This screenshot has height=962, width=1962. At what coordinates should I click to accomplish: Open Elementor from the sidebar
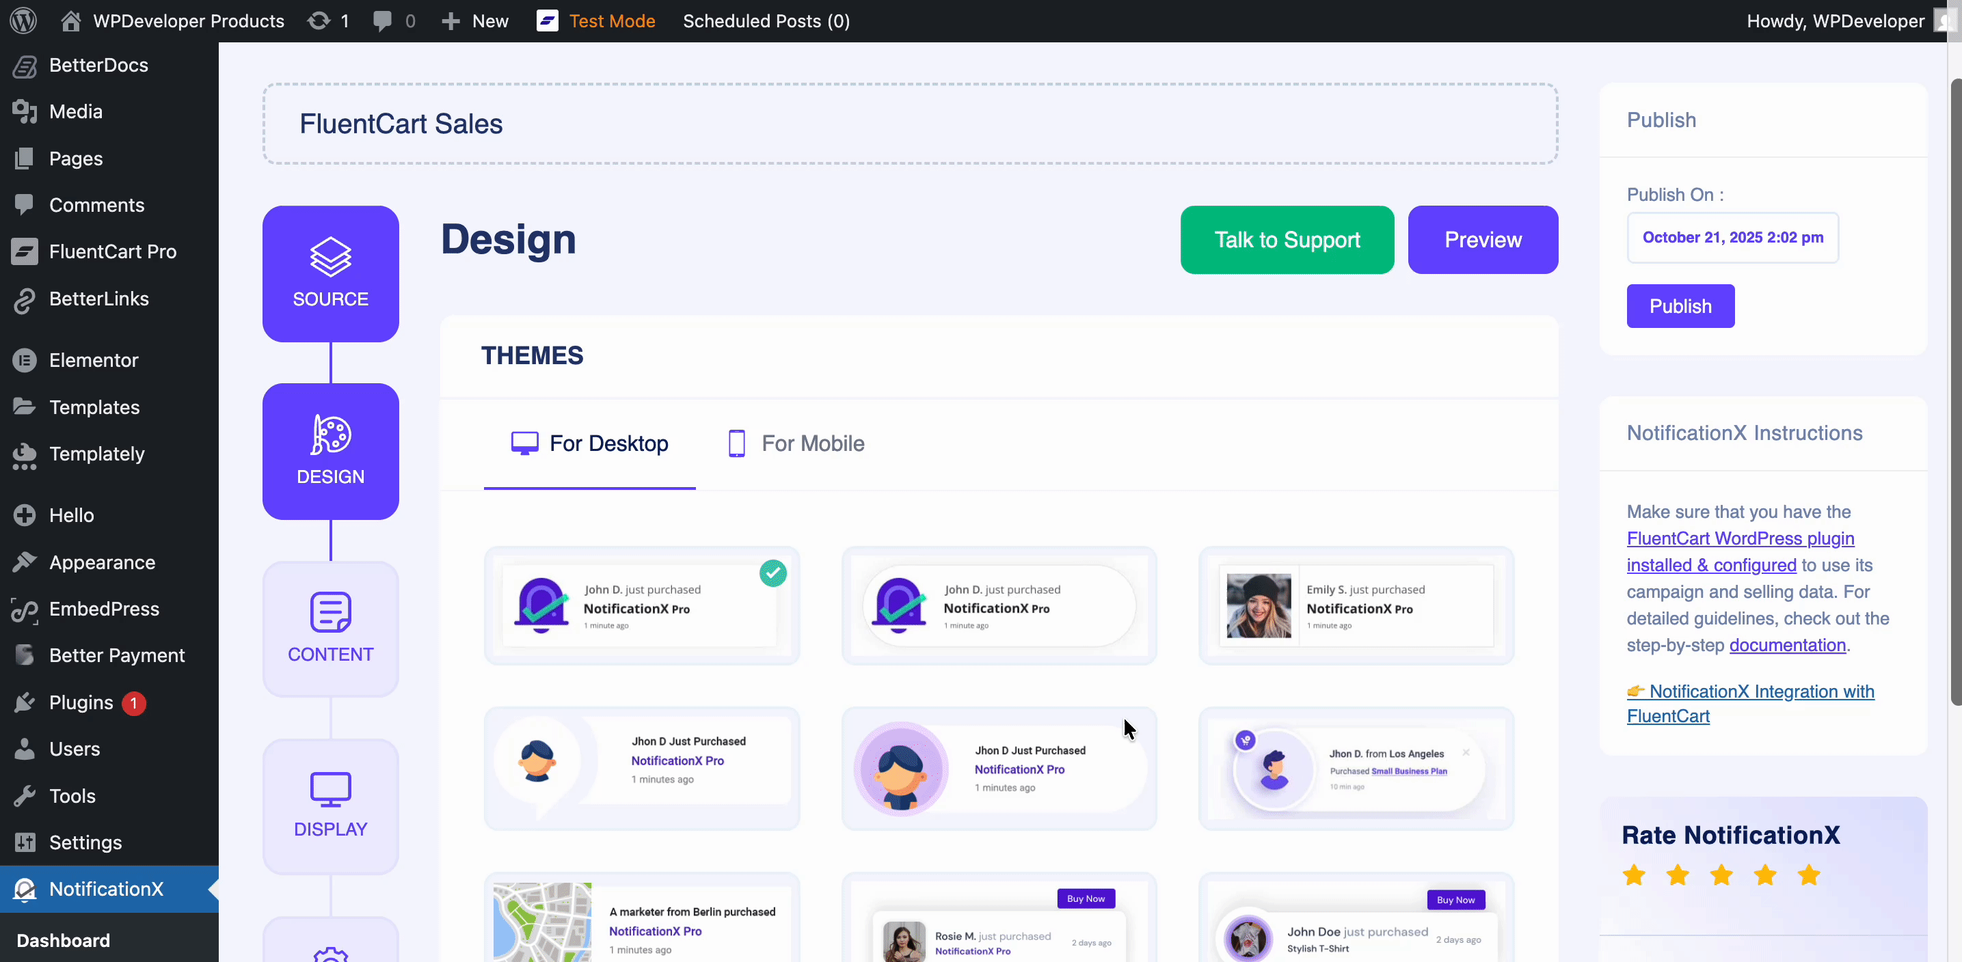[x=94, y=360]
